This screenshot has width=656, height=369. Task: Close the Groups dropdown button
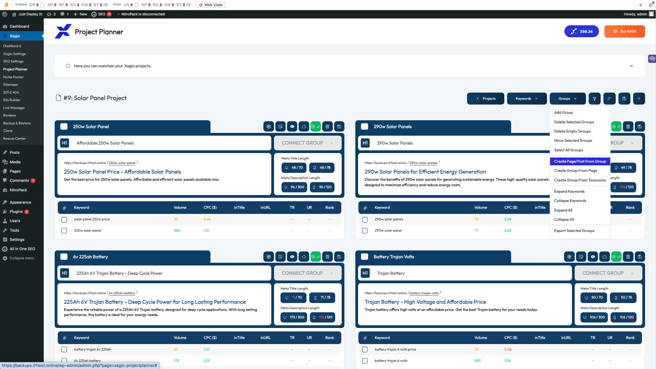tap(568, 99)
